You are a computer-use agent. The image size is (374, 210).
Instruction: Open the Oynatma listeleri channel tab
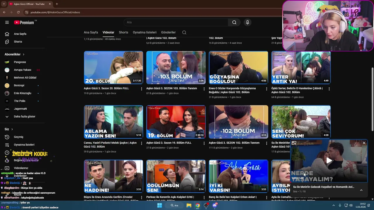[x=145, y=32]
